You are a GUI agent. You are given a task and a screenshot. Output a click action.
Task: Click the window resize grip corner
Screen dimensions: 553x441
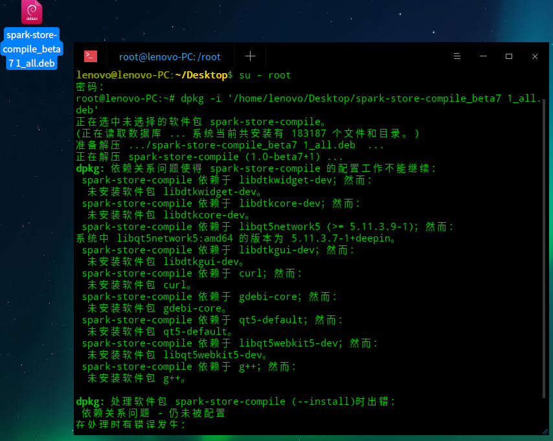545,431
